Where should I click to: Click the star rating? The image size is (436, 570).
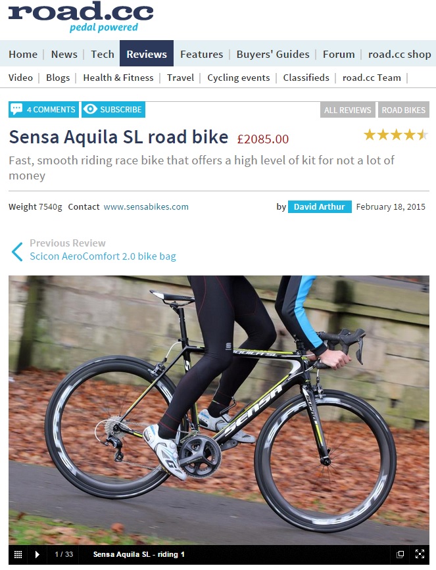(x=396, y=135)
